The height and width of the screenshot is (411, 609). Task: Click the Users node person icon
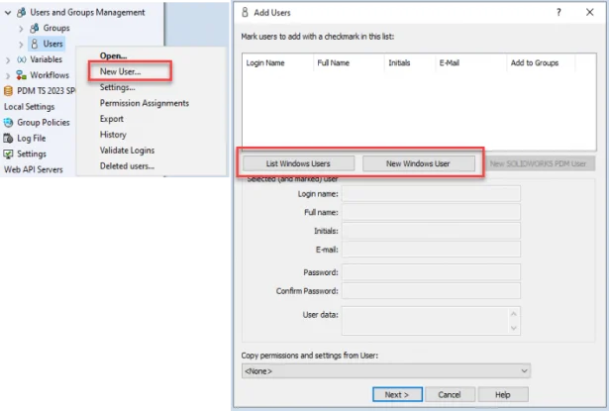[35, 44]
